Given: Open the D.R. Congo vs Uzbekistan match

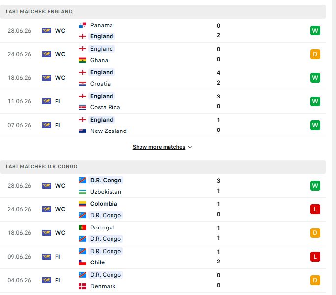Looking at the screenshot, I should click(x=163, y=186).
